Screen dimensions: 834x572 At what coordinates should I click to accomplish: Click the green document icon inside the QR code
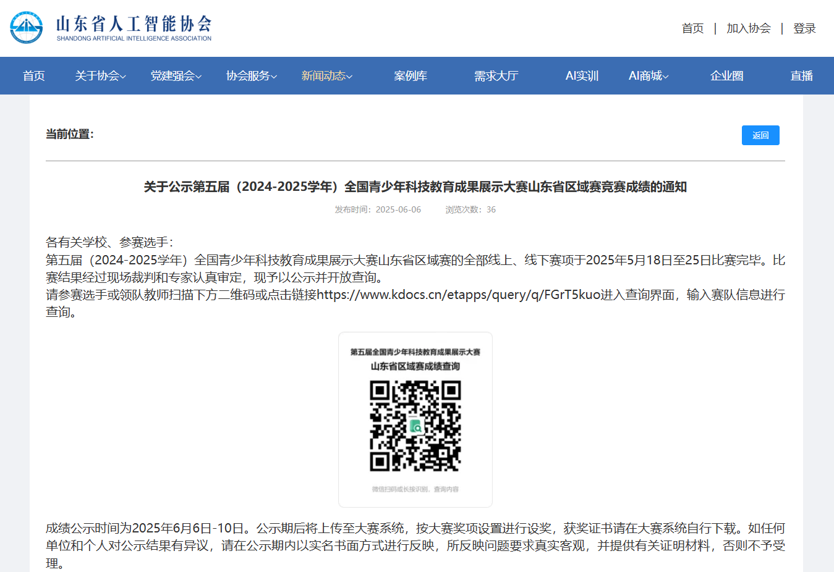(415, 426)
